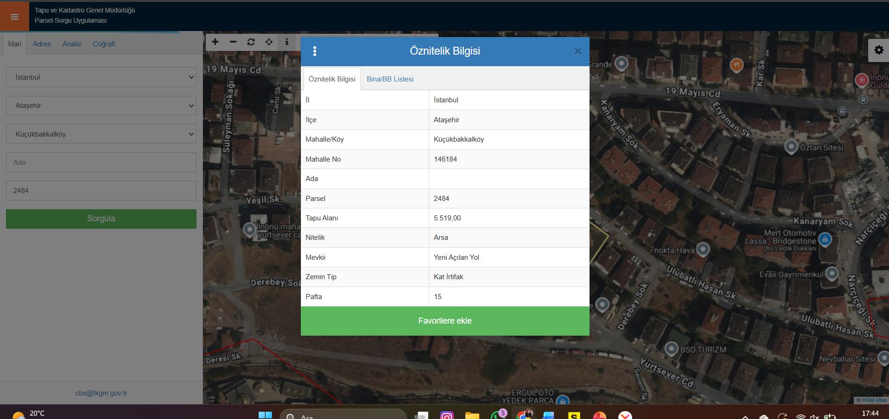Screen dimensions: 889x419
Task: Open File Explorer from the taskbar
Action: [x=472, y=415]
